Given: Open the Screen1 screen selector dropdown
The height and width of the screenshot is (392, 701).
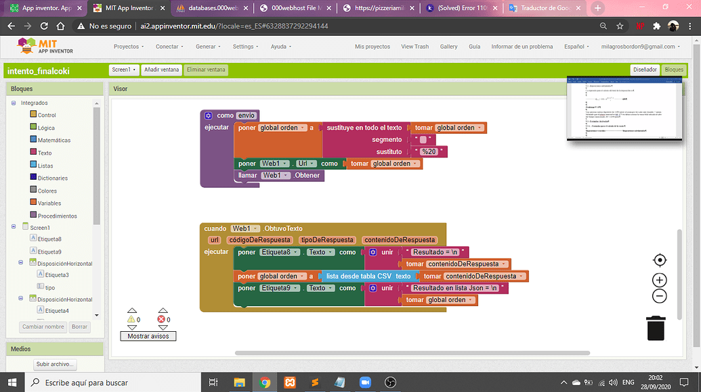Looking at the screenshot, I should point(124,70).
